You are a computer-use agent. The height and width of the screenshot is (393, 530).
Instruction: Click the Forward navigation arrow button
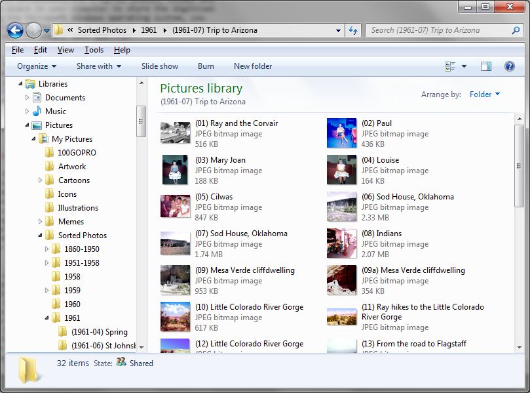point(33,30)
